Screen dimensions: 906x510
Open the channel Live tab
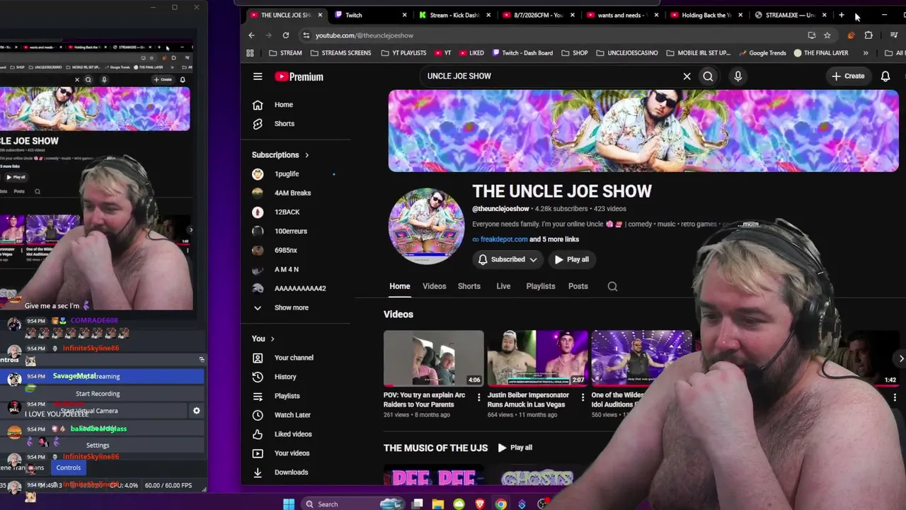pos(503,286)
